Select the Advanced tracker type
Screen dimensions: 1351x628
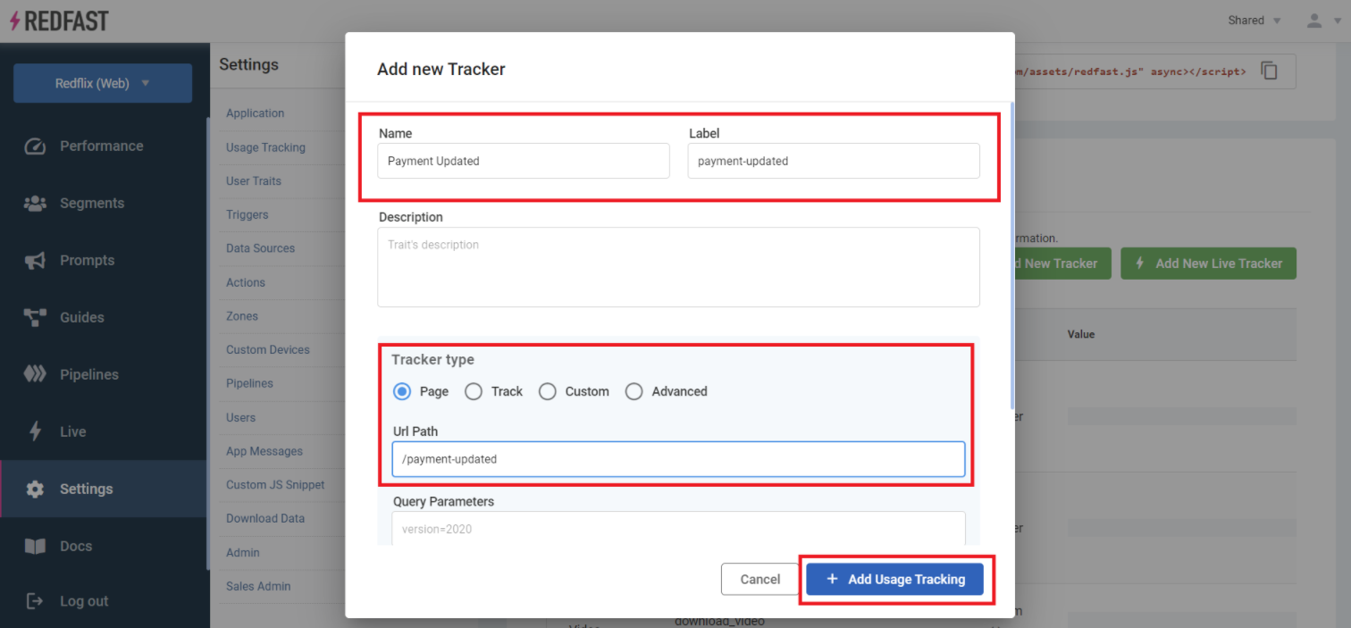(634, 391)
